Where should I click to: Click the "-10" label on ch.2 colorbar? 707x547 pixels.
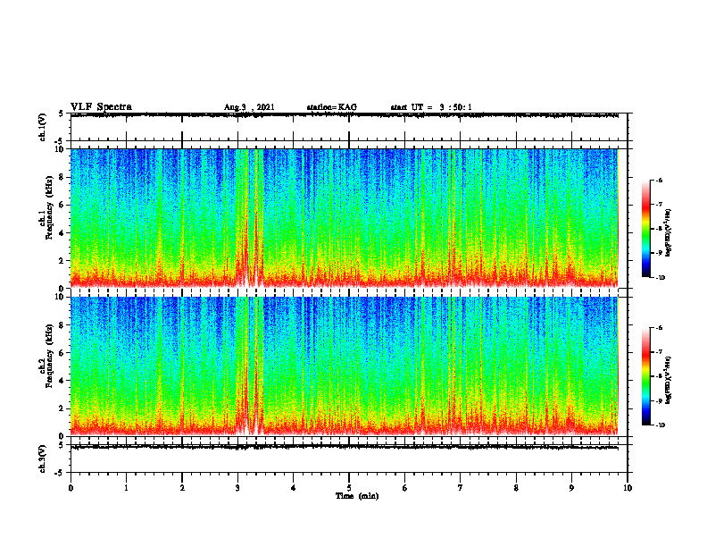click(x=660, y=425)
